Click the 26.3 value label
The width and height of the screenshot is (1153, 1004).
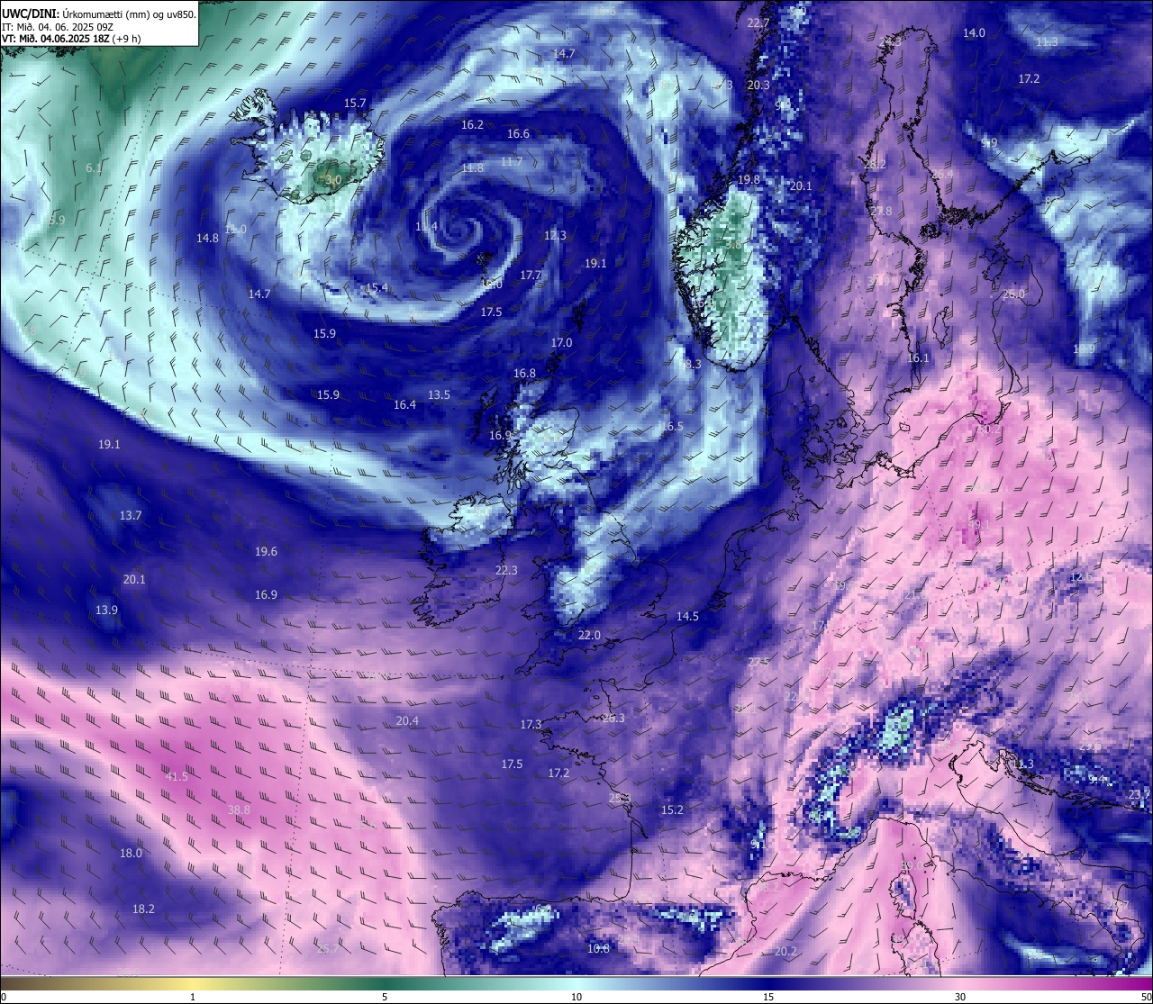click(613, 719)
